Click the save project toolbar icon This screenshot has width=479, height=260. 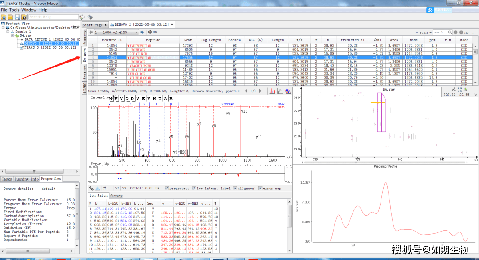[x=17, y=17]
